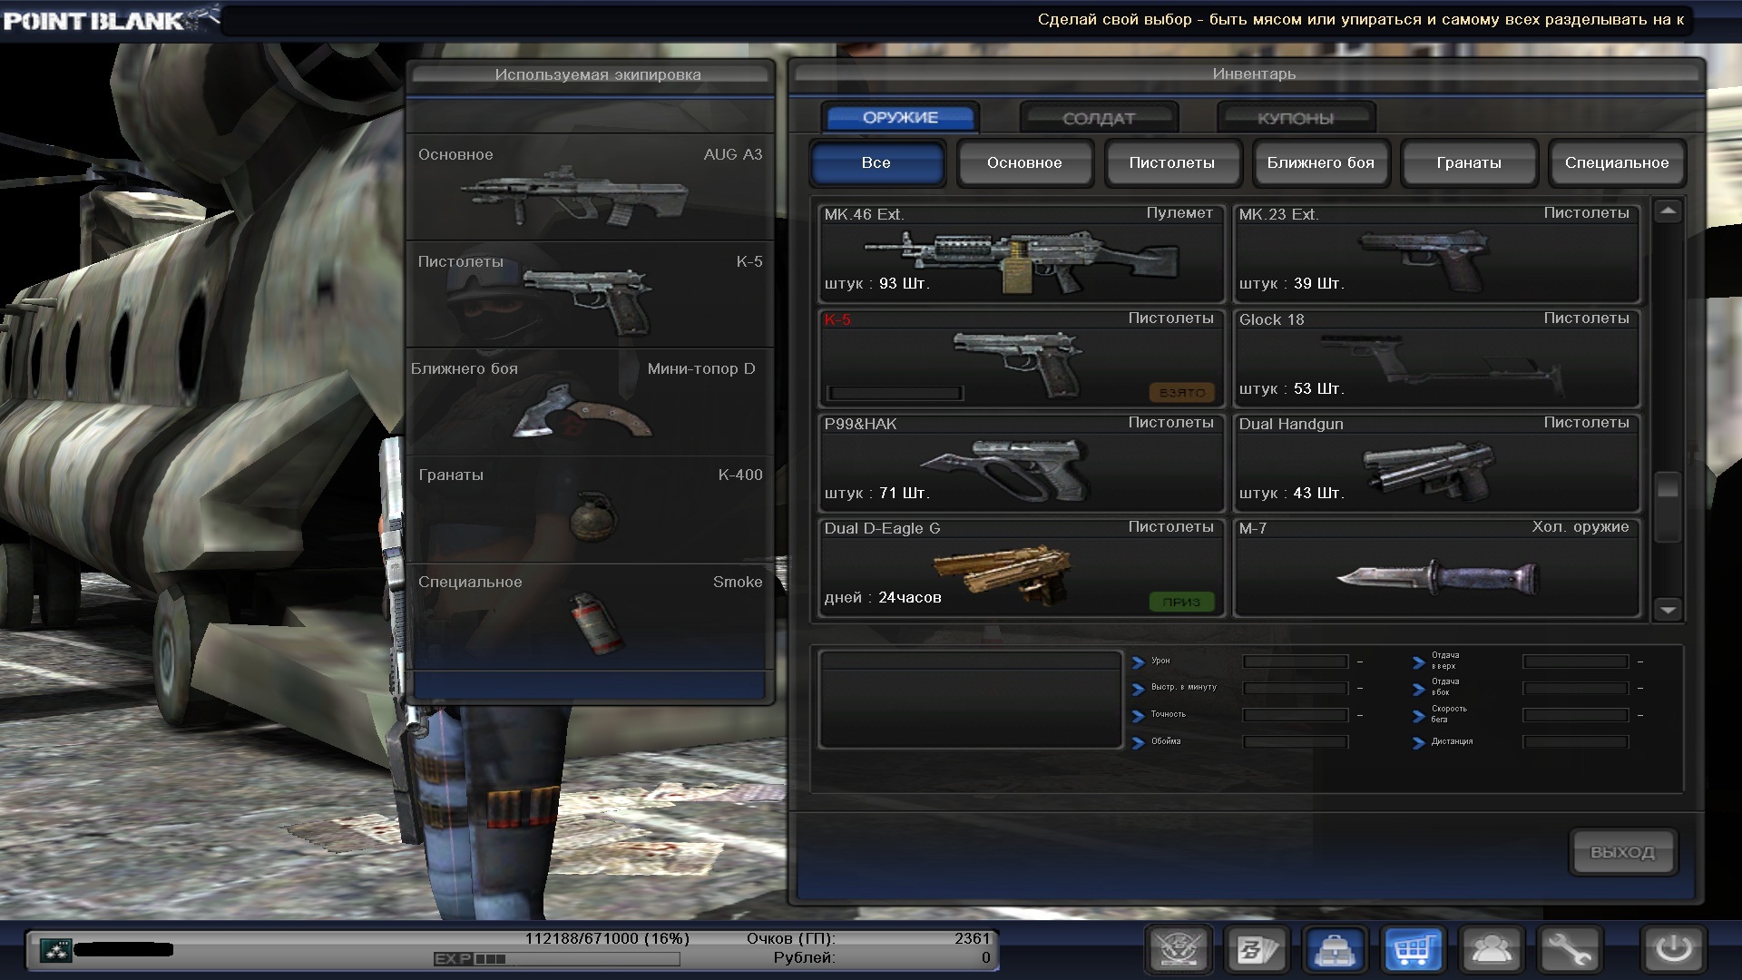The height and width of the screenshot is (980, 1742).
Task: Open the PB cards missions icon
Action: click(x=1258, y=950)
